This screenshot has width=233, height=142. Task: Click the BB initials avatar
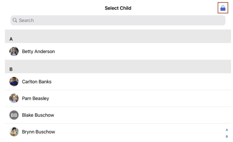point(14,115)
